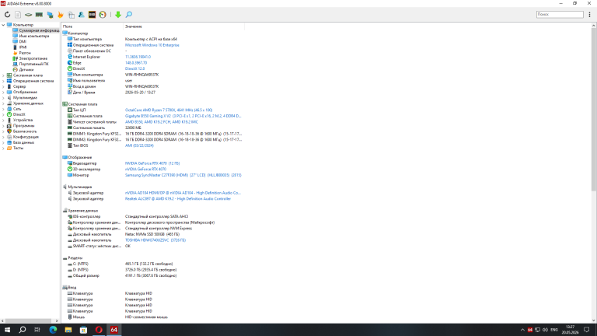Click the Netac NVMe SSD 500GB value
597x336 pixels.
[152, 234]
